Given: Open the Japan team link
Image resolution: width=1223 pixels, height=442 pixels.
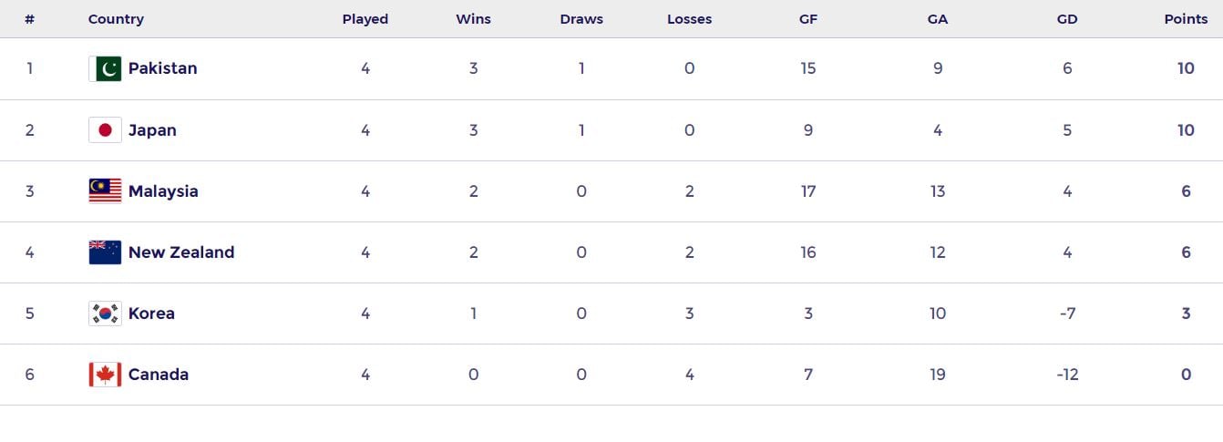Looking at the screenshot, I should (x=152, y=130).
